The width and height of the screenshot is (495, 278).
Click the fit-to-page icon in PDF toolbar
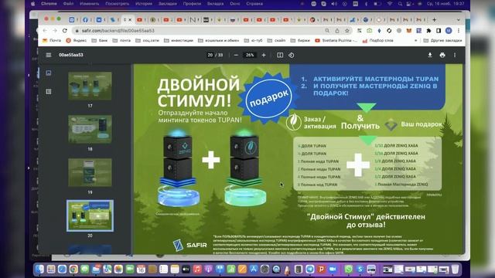pos(280,55)
